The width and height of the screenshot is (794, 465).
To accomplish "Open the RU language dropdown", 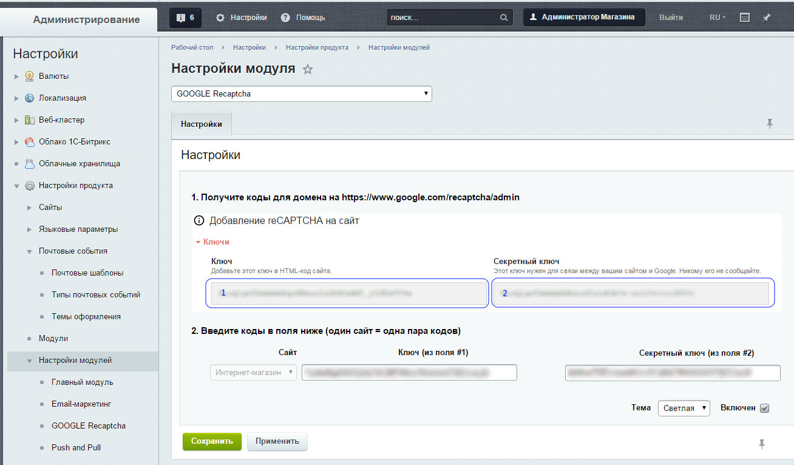I will tap(717, 18).
